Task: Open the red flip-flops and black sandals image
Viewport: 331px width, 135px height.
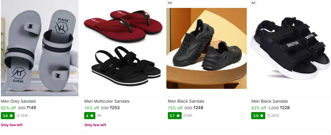Action: [123, 48]
